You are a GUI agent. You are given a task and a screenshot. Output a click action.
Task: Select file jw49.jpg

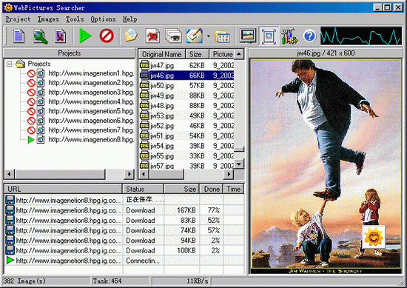click(162, 96)
